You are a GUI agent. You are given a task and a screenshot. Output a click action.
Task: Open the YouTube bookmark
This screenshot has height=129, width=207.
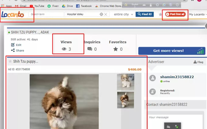[37, 6]
